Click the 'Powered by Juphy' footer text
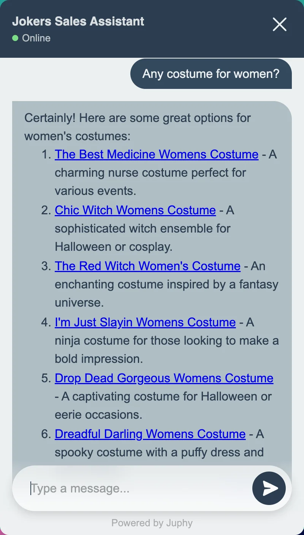The width and height of the screenshot is (304, 535). point(152,523)
